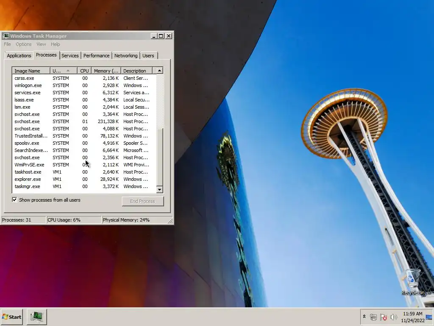Click the resize grip of Task Manager
The image size is (434, 326).
tap(170, 221)
